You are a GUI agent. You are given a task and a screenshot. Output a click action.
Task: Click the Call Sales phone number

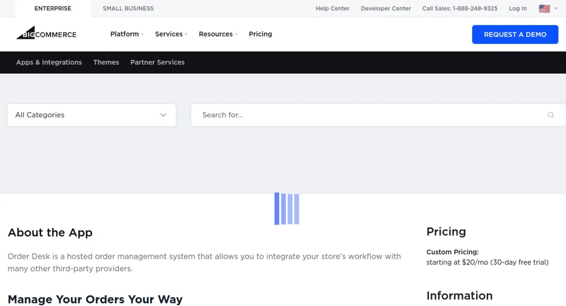pos(460,8)
